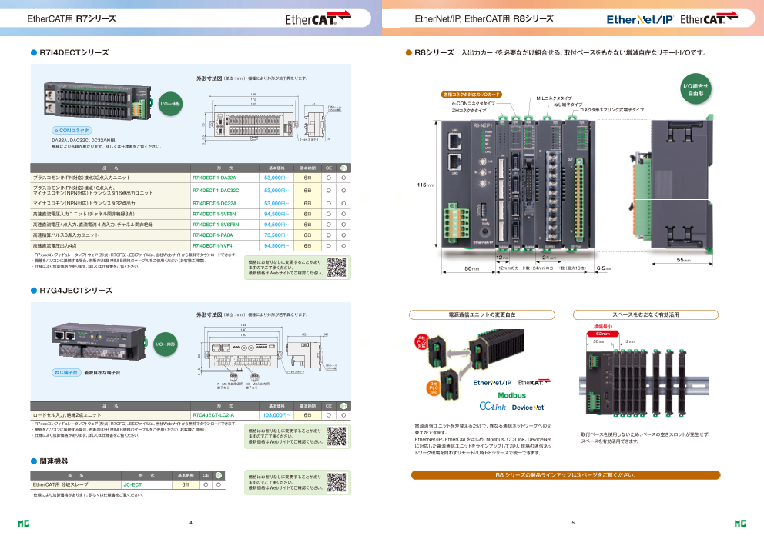Click the ねじ端子タイプ callout label
This screenshot has width=764, height=539.
click(x=568, y=105)
